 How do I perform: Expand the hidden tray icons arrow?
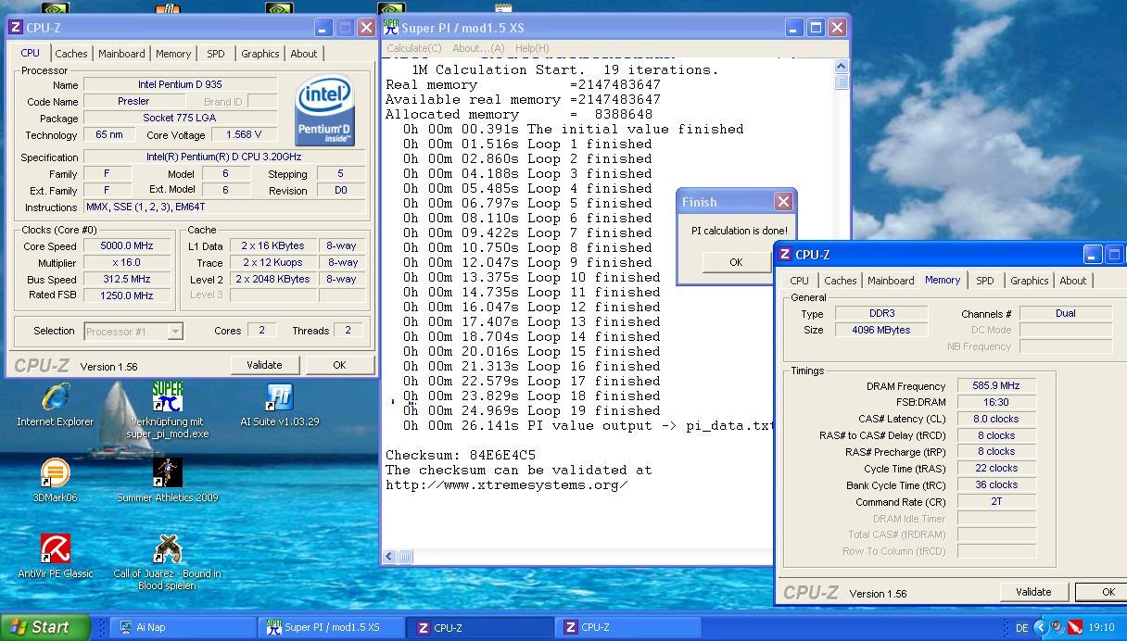coord(1040,627)
